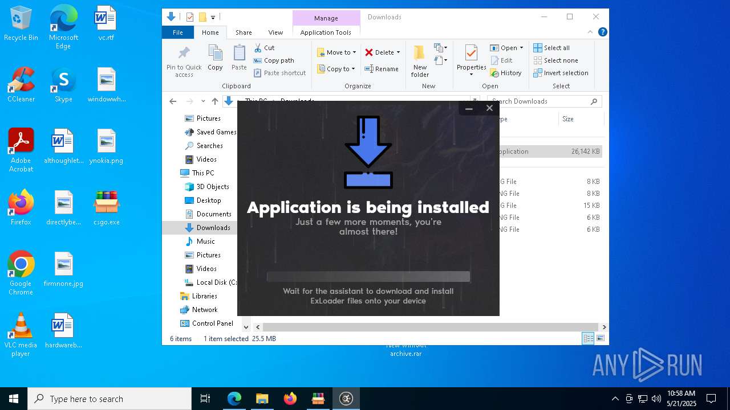
Task: Open CCleaner desktop shortcut
Action: point(21,85)
